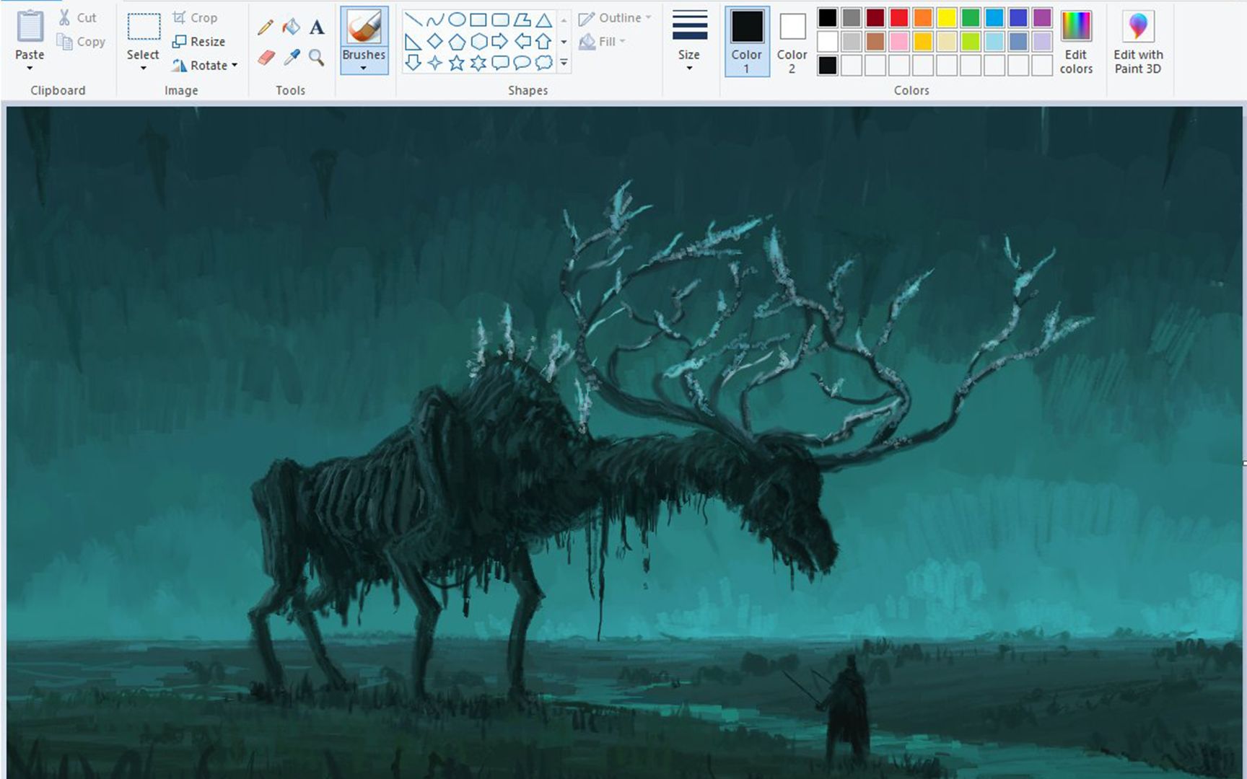Viewport: 1247px width, 779px height.
Task: Choose the Polygon shape
Action: tap(522, 19)
